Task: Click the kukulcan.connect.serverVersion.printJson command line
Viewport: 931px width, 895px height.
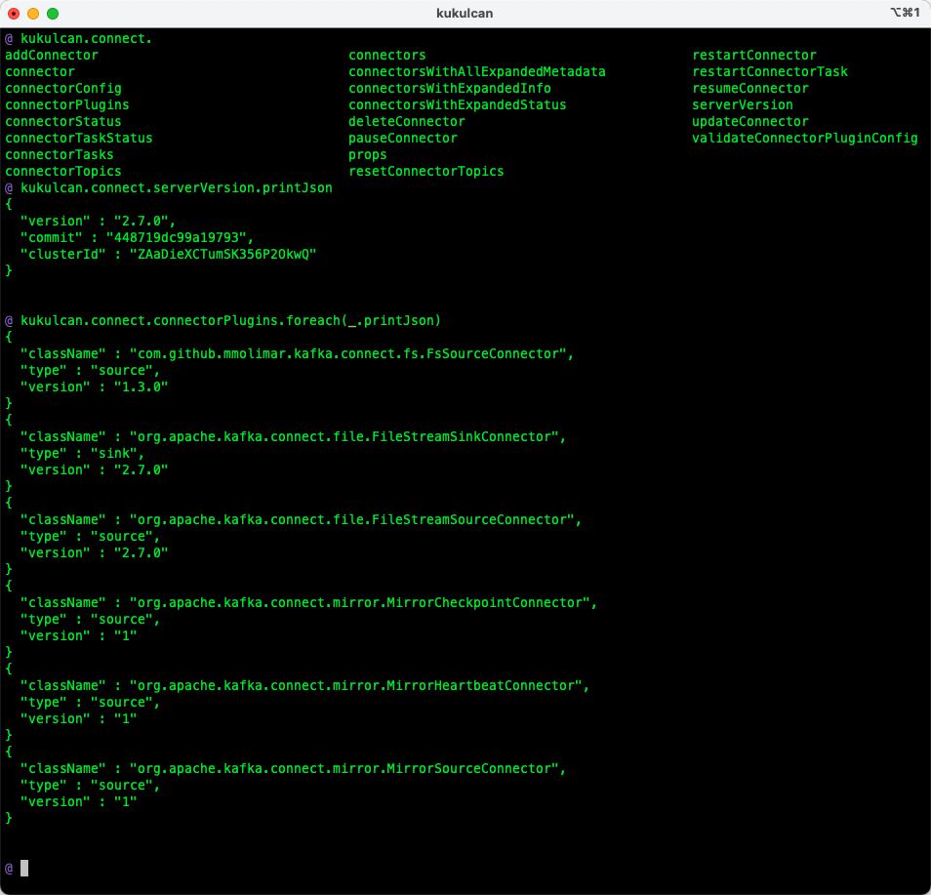Action: [177, 188]
